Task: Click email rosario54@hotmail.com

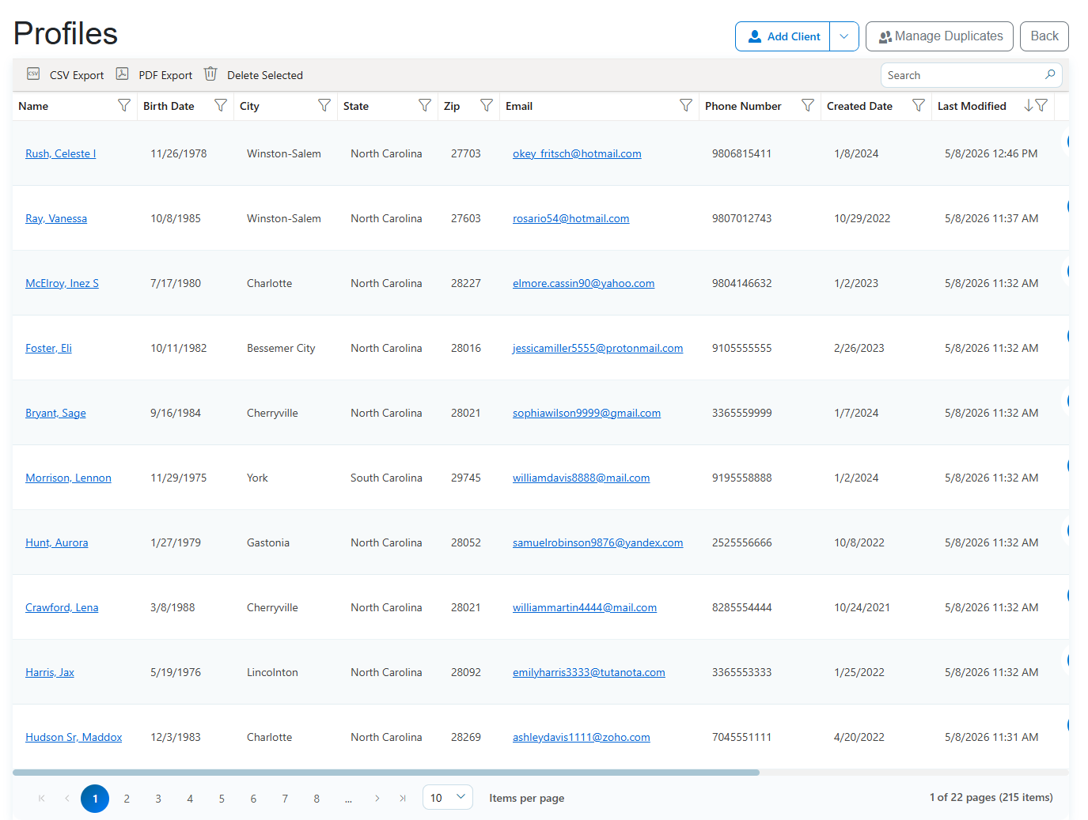Action: (x=571, y=218)
